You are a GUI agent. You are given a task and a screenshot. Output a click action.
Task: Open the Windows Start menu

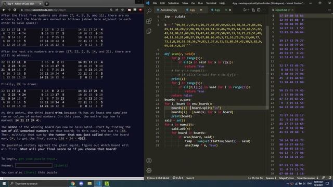[4, 183]
